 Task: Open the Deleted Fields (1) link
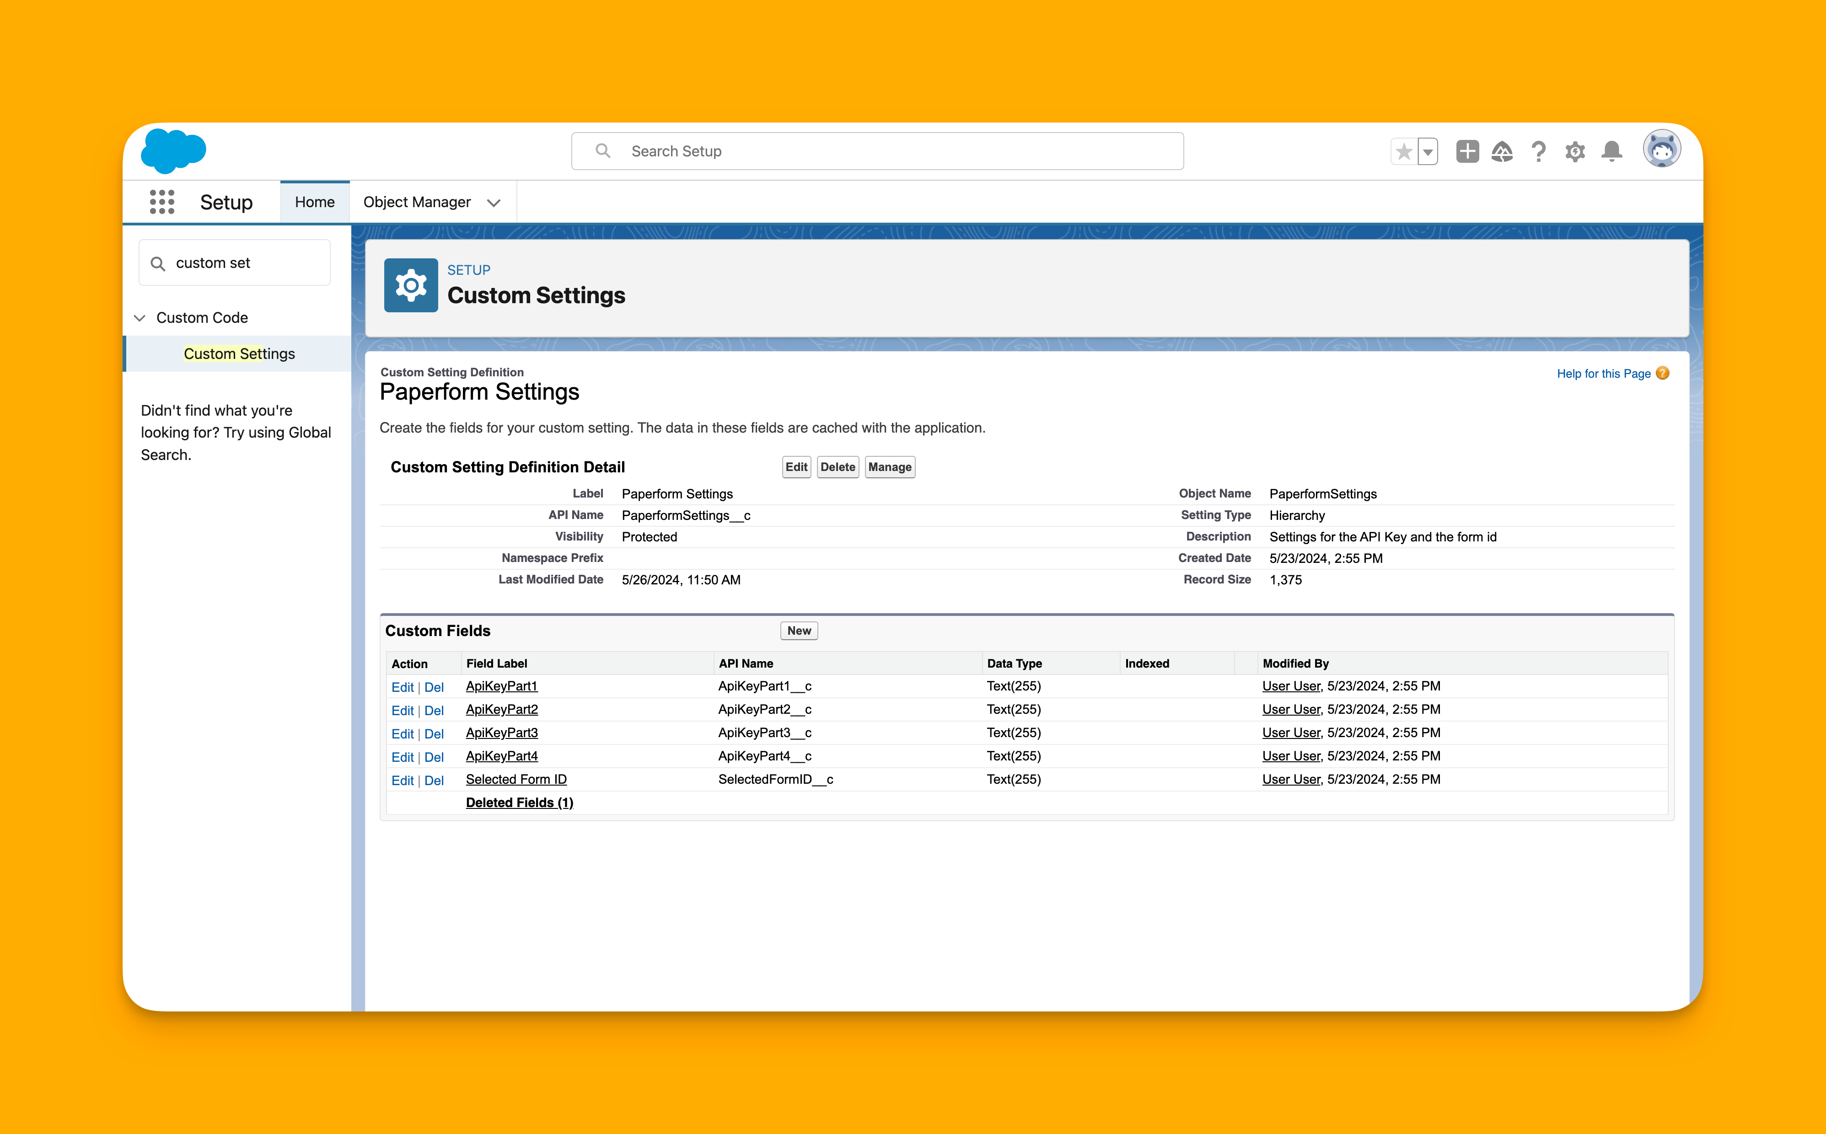pyautogui.click(x=519, y=802)
